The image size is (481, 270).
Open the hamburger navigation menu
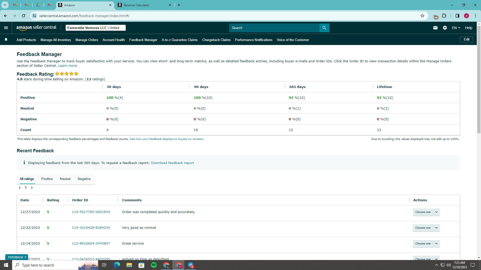coord(6,28)
